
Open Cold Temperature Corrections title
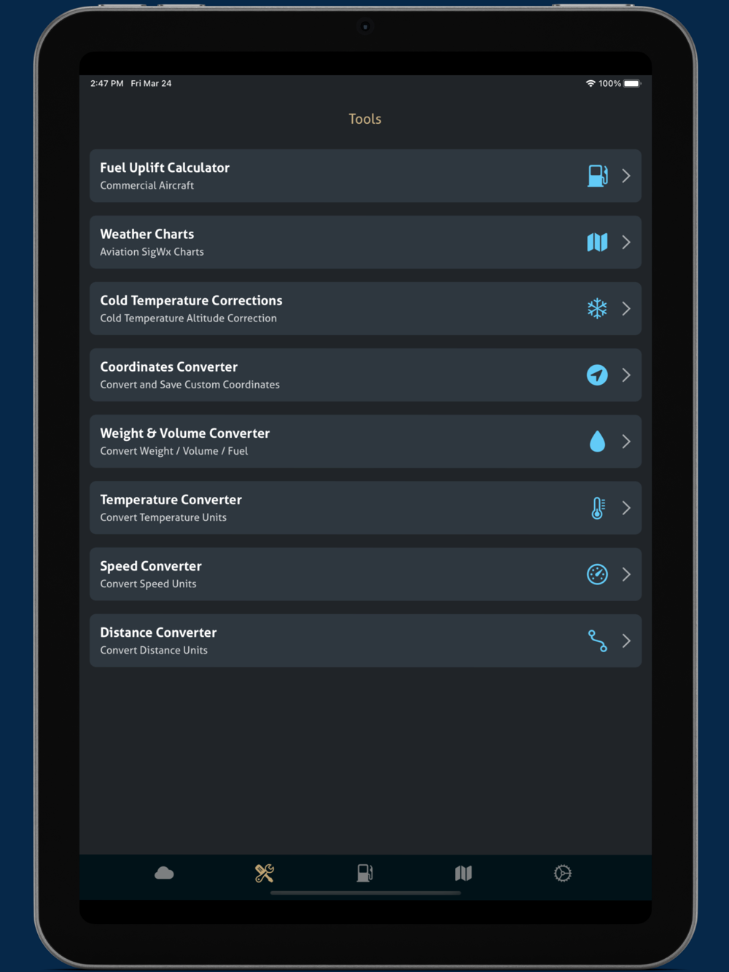[191, 300]
